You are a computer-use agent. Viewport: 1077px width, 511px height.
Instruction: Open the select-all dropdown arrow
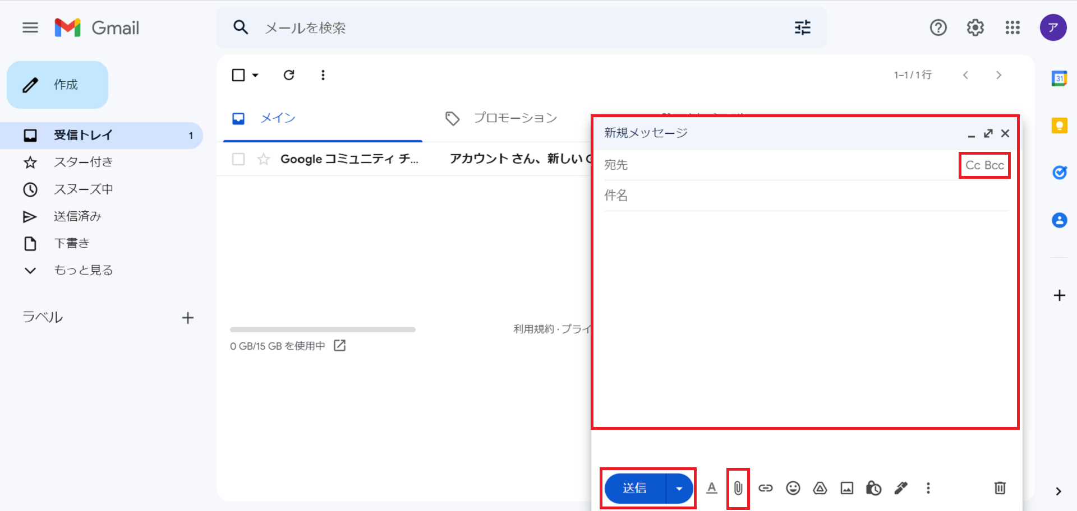point(255,75)
